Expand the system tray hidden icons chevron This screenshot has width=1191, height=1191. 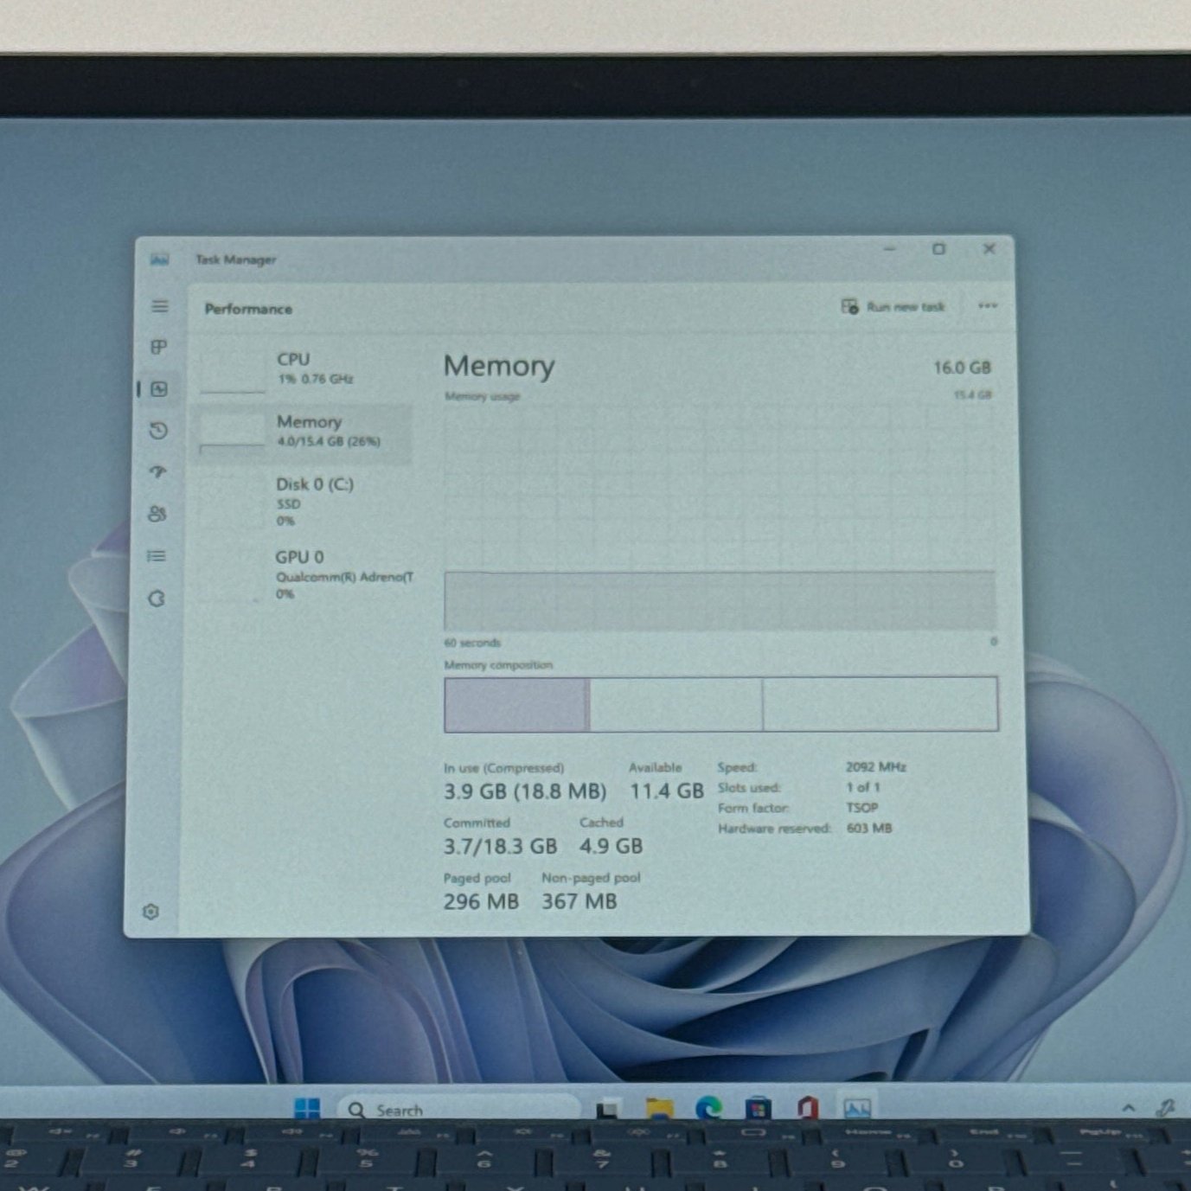click(x=1129, y=1107)
